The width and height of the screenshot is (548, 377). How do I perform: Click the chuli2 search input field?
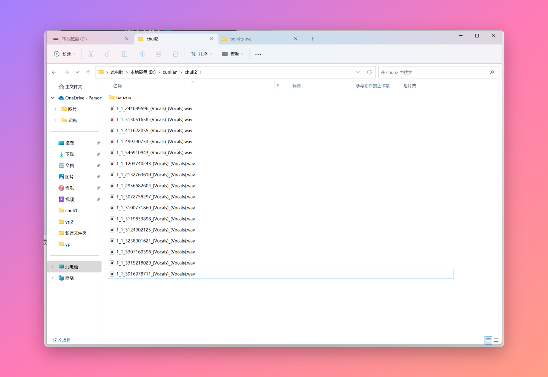[x=433, y=72]
